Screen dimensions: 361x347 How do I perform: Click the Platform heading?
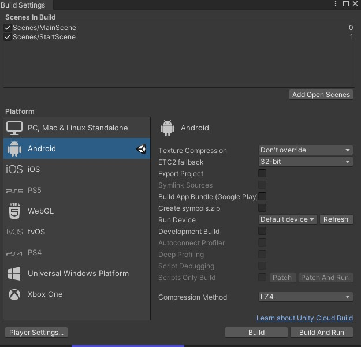pos(20,111)
